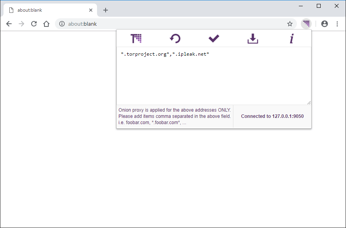
Task: Open info with the italic i icon
Action: click(292, 39)
